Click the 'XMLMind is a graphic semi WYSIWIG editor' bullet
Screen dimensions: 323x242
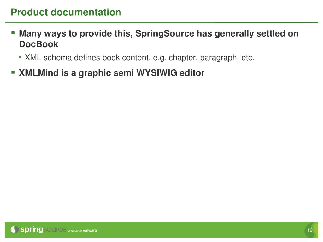coord(112,73)
